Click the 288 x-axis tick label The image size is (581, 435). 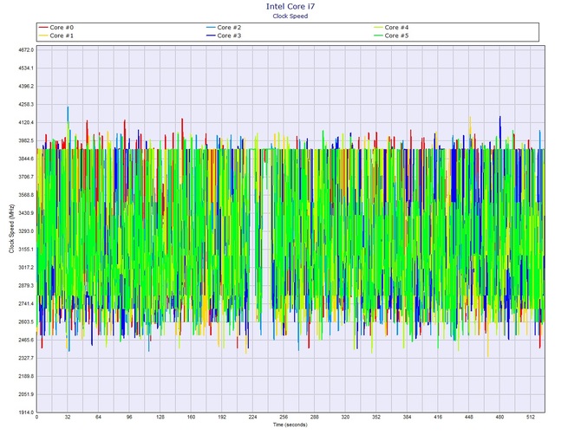[315, 417]
